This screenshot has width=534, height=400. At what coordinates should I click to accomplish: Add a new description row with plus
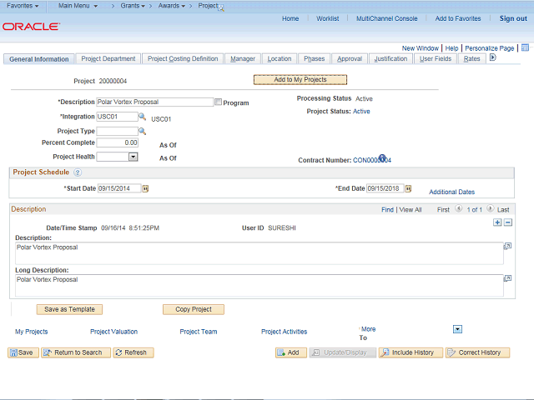498,222
